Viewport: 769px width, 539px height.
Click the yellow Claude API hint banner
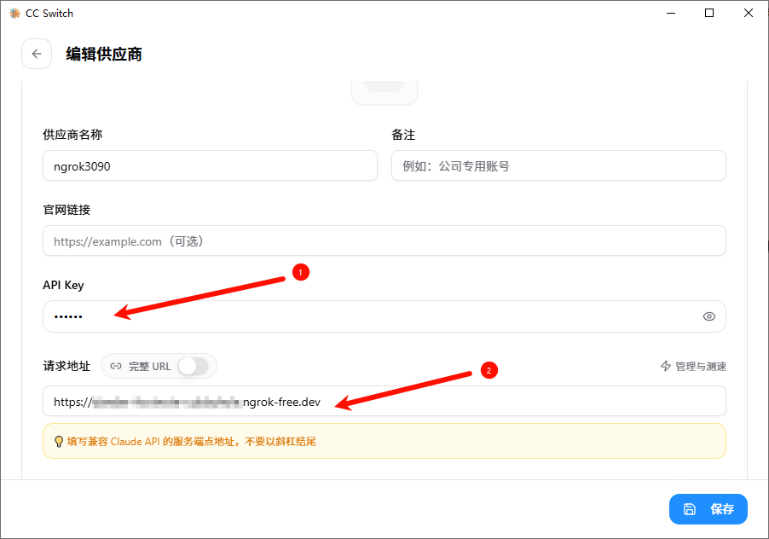point(384,441)
